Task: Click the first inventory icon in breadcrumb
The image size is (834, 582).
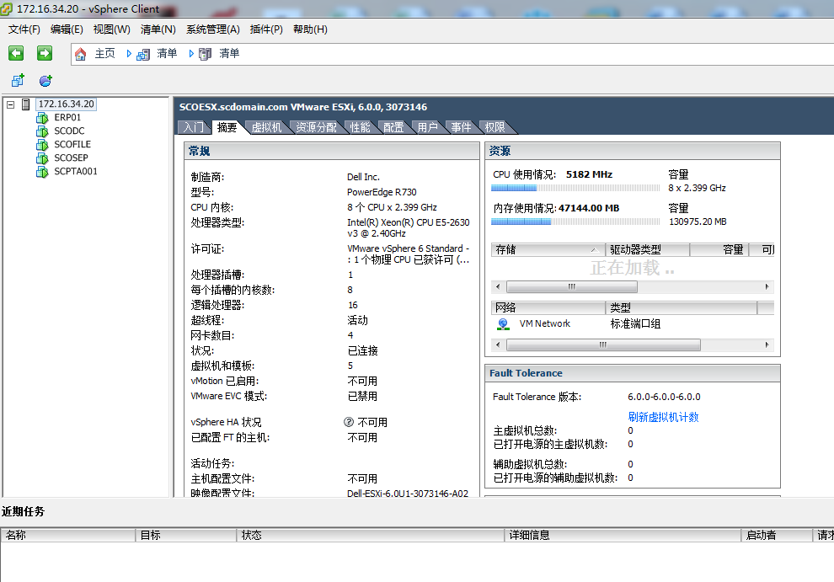Action: (x=143, y=54)
